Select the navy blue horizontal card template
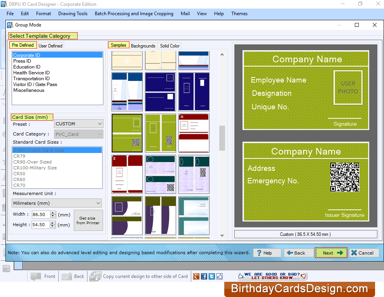 161,92
